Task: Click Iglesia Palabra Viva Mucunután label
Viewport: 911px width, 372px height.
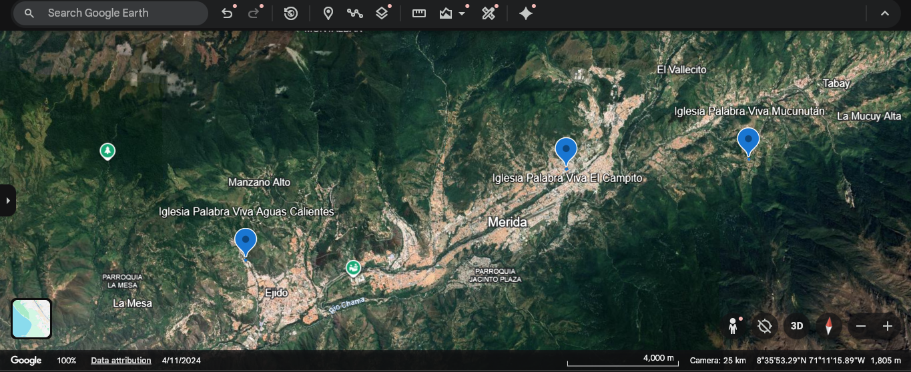Action: tap(749, 111)
